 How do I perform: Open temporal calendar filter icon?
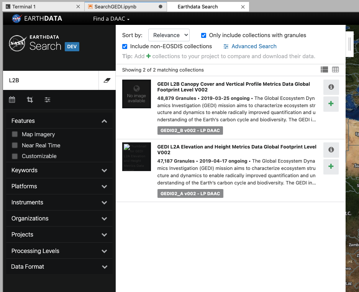pyautogui.click(x=12, y=100)
